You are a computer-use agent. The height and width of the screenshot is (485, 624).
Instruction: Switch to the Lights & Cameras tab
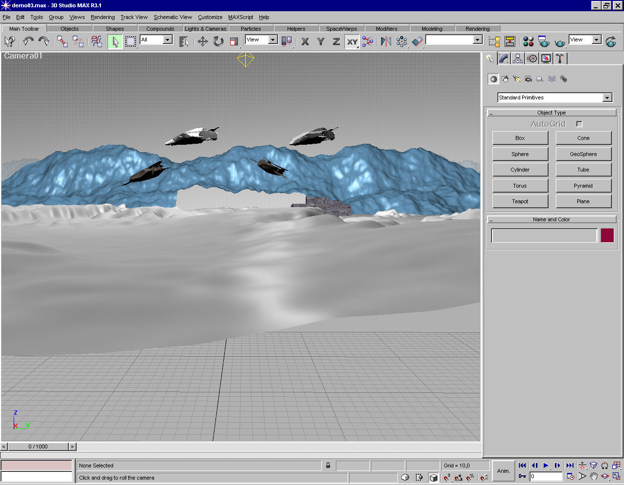[205, 29]
